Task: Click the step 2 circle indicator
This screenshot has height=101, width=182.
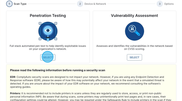Action: [80, 4]
